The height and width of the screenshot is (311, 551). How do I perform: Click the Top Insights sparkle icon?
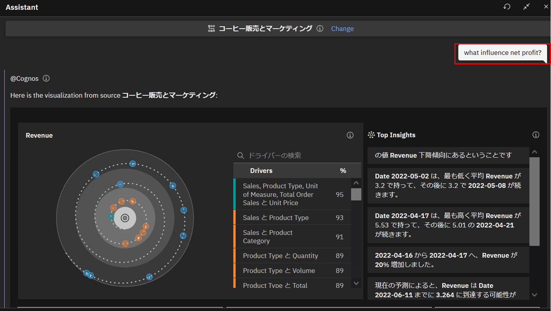(x=371, y=135)
